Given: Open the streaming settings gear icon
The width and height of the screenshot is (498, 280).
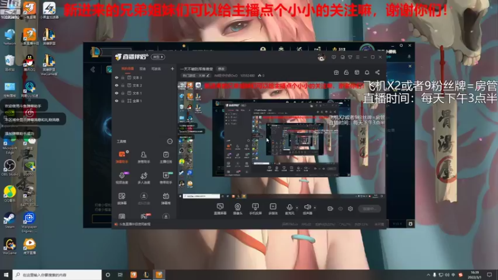Looking at the screenshot, I should [350, 208].
